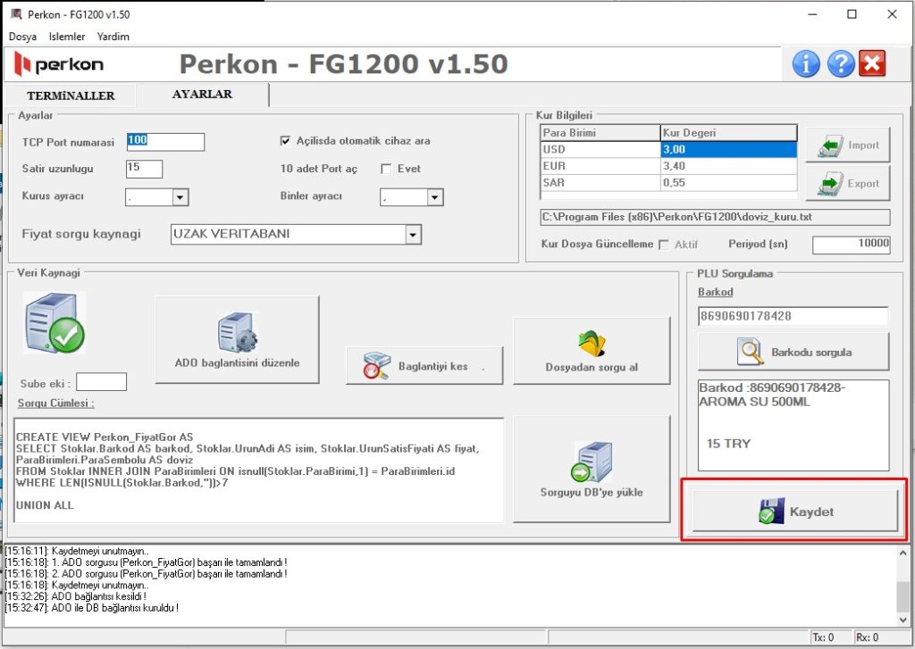Click the Perkon app icon in title bar
This screenshot has width=915, height=649.
pos(16,14)
